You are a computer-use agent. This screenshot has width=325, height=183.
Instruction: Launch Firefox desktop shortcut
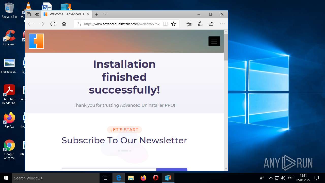[9, 120]
